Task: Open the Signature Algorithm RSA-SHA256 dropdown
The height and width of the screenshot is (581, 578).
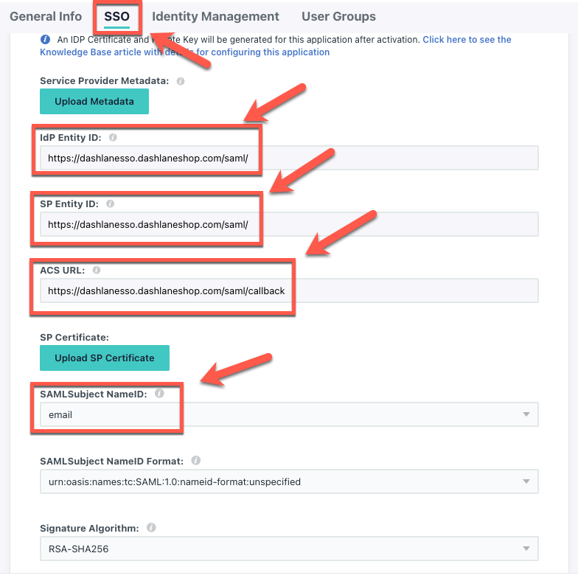Action: tap(289, 549)
